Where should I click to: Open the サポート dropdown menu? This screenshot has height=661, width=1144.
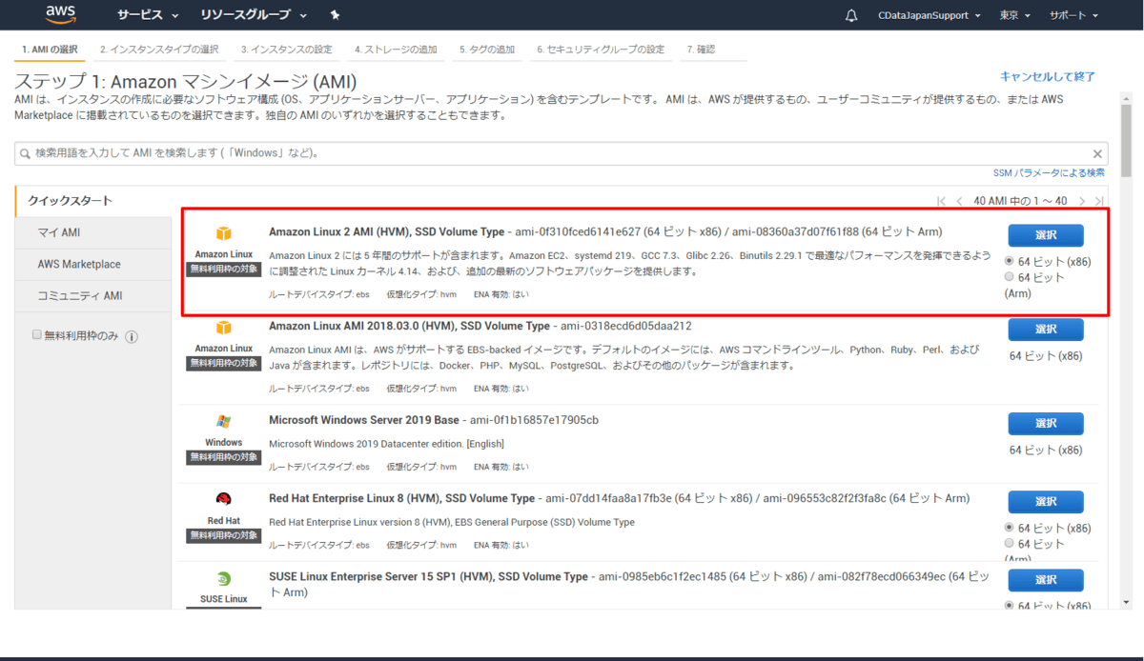(x=1074, y=15)
